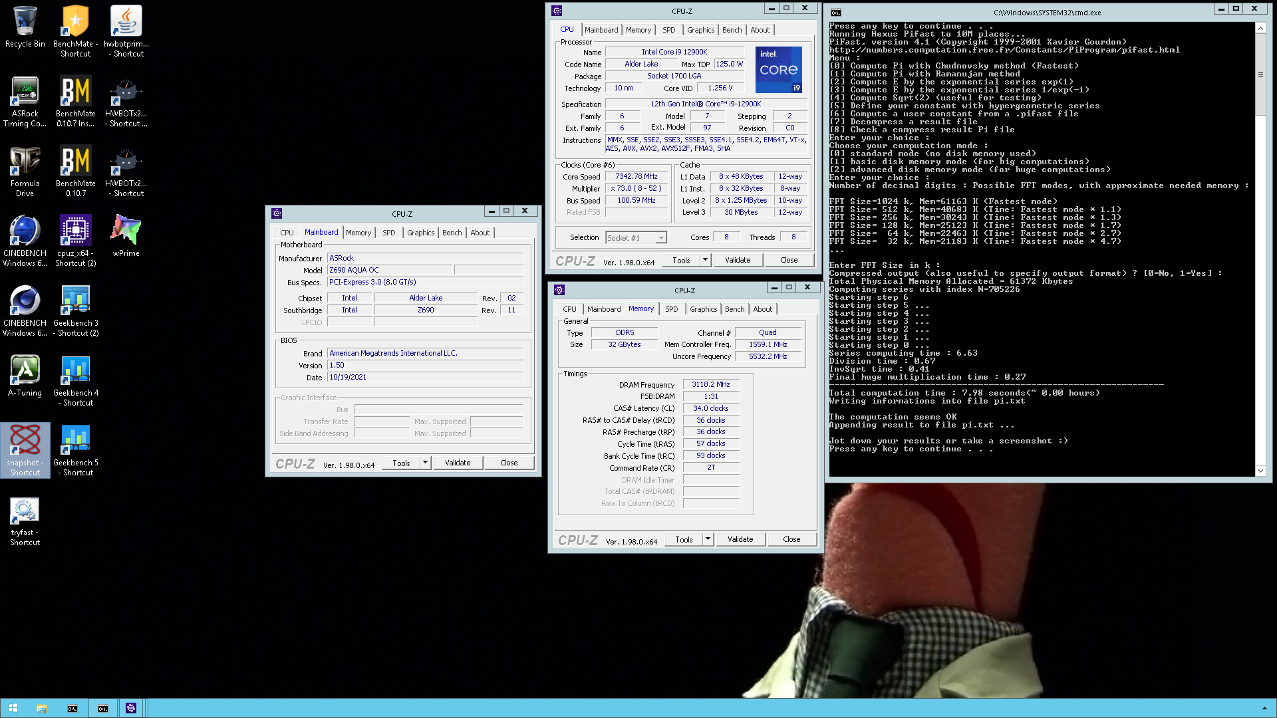Viewport: 1277px width, 718px height.
Task: Expand Tools arrow in CPU window
Action: (705, 260)
